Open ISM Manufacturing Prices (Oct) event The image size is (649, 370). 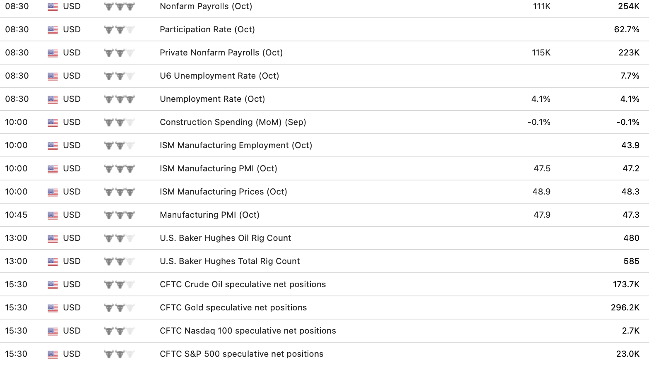(223, 192)
